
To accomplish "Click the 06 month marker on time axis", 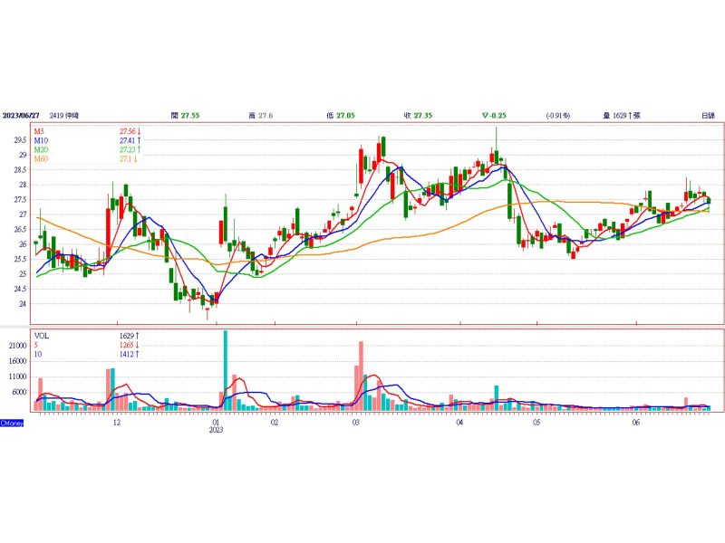I will click(636, 423).
